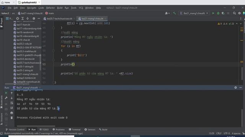Open the Terminal tool window
This screenshot has height=137, width=245.
pyautogui.click(x=75, y=129)
